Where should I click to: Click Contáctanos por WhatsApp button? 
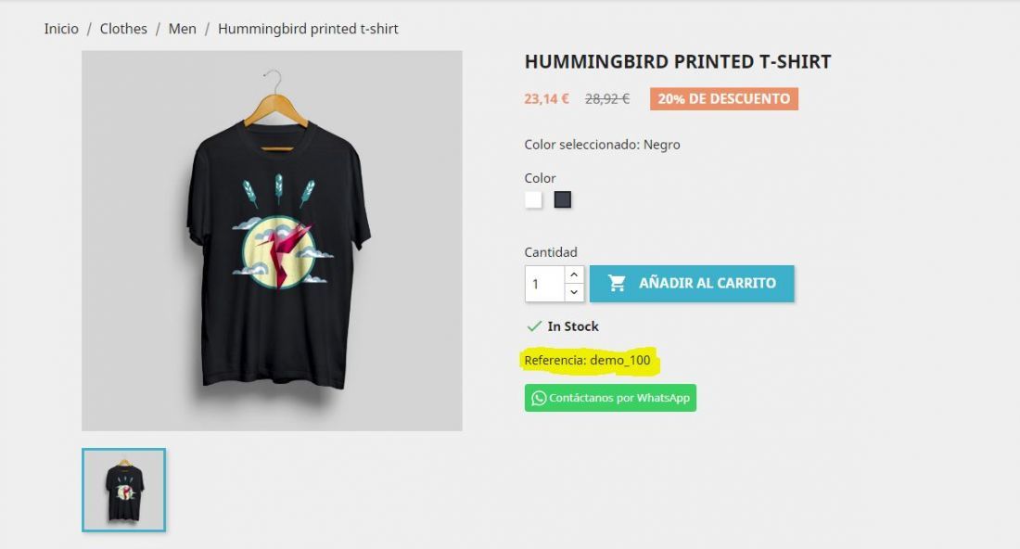pyautogui.click(x=611, y=398)
